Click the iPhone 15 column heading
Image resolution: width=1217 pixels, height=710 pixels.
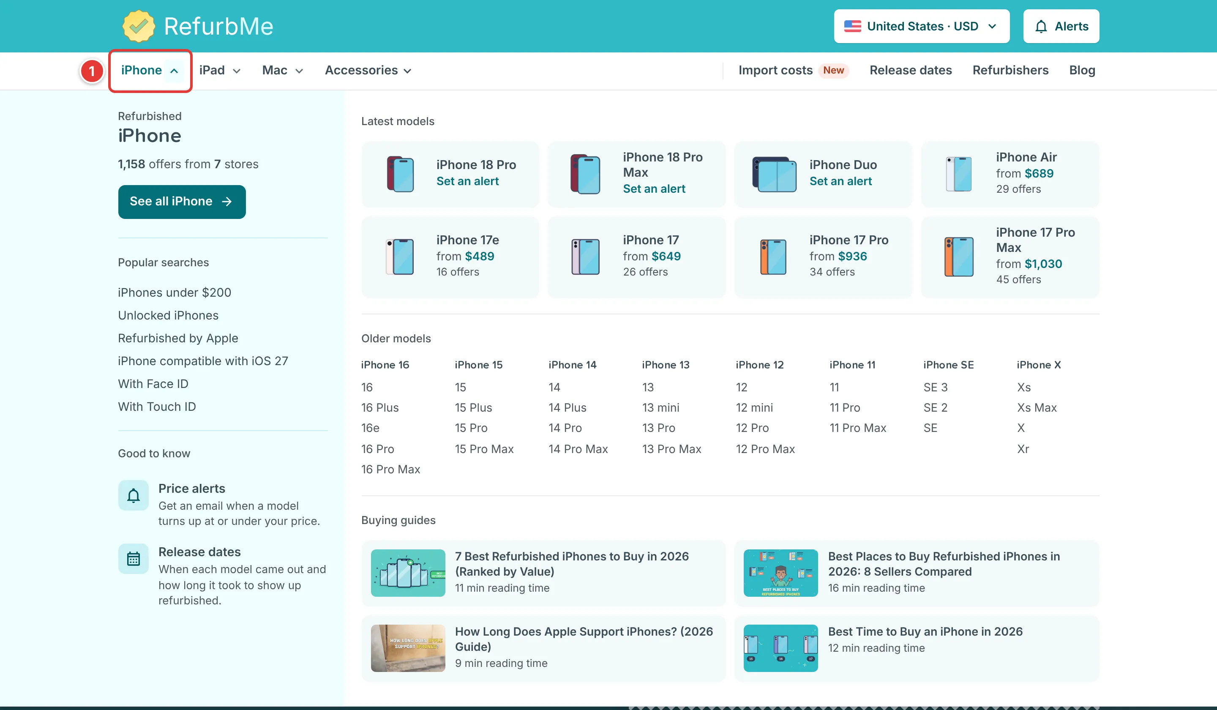click(478, 365)
